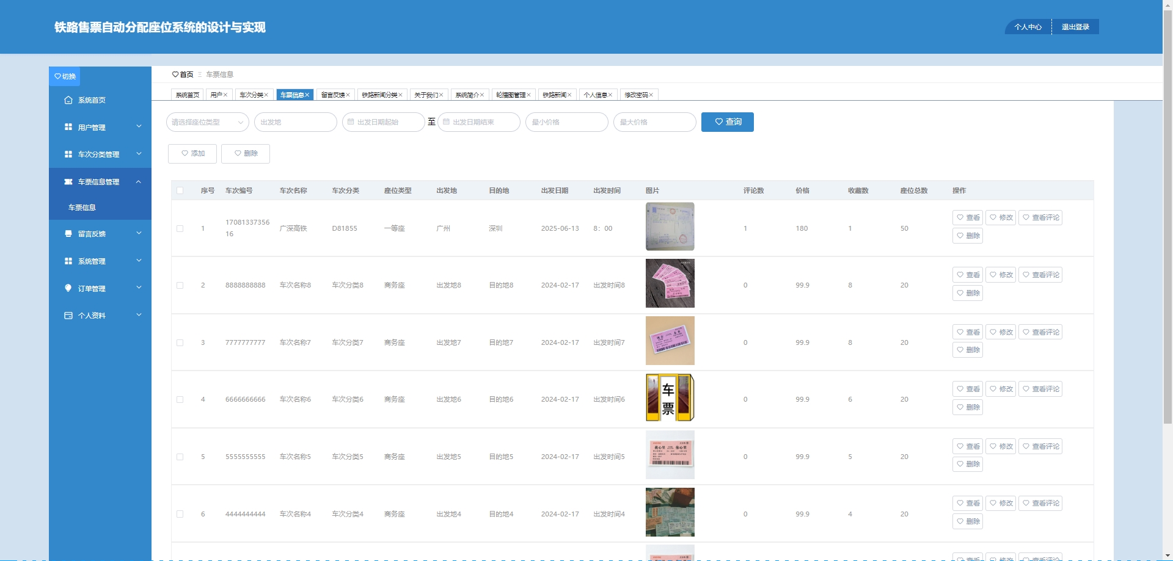This screenshot has height=561, width=1173.
Task: Click the heart icon on 查询 button
Action: pos(719,122)
